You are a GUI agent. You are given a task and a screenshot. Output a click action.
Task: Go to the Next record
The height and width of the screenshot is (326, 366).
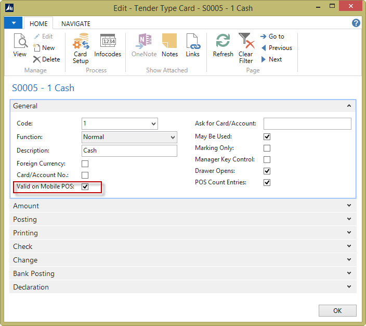(x=271, y=59)
